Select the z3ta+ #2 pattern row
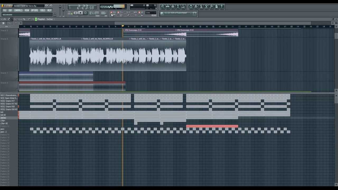 9,123
